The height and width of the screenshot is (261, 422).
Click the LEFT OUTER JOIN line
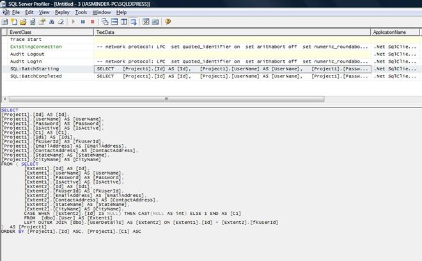151,223
